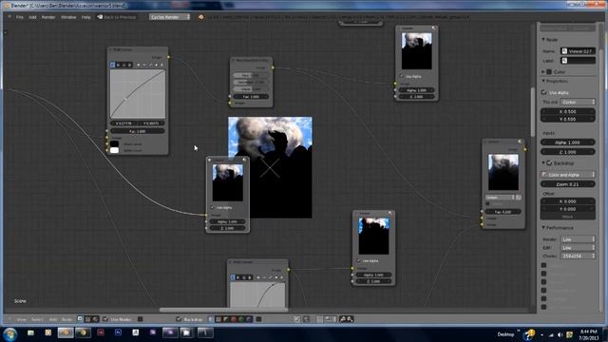Toggle Backdrop checkbox in node editor footer
608x342 pixels.
(x=179, y=319)
